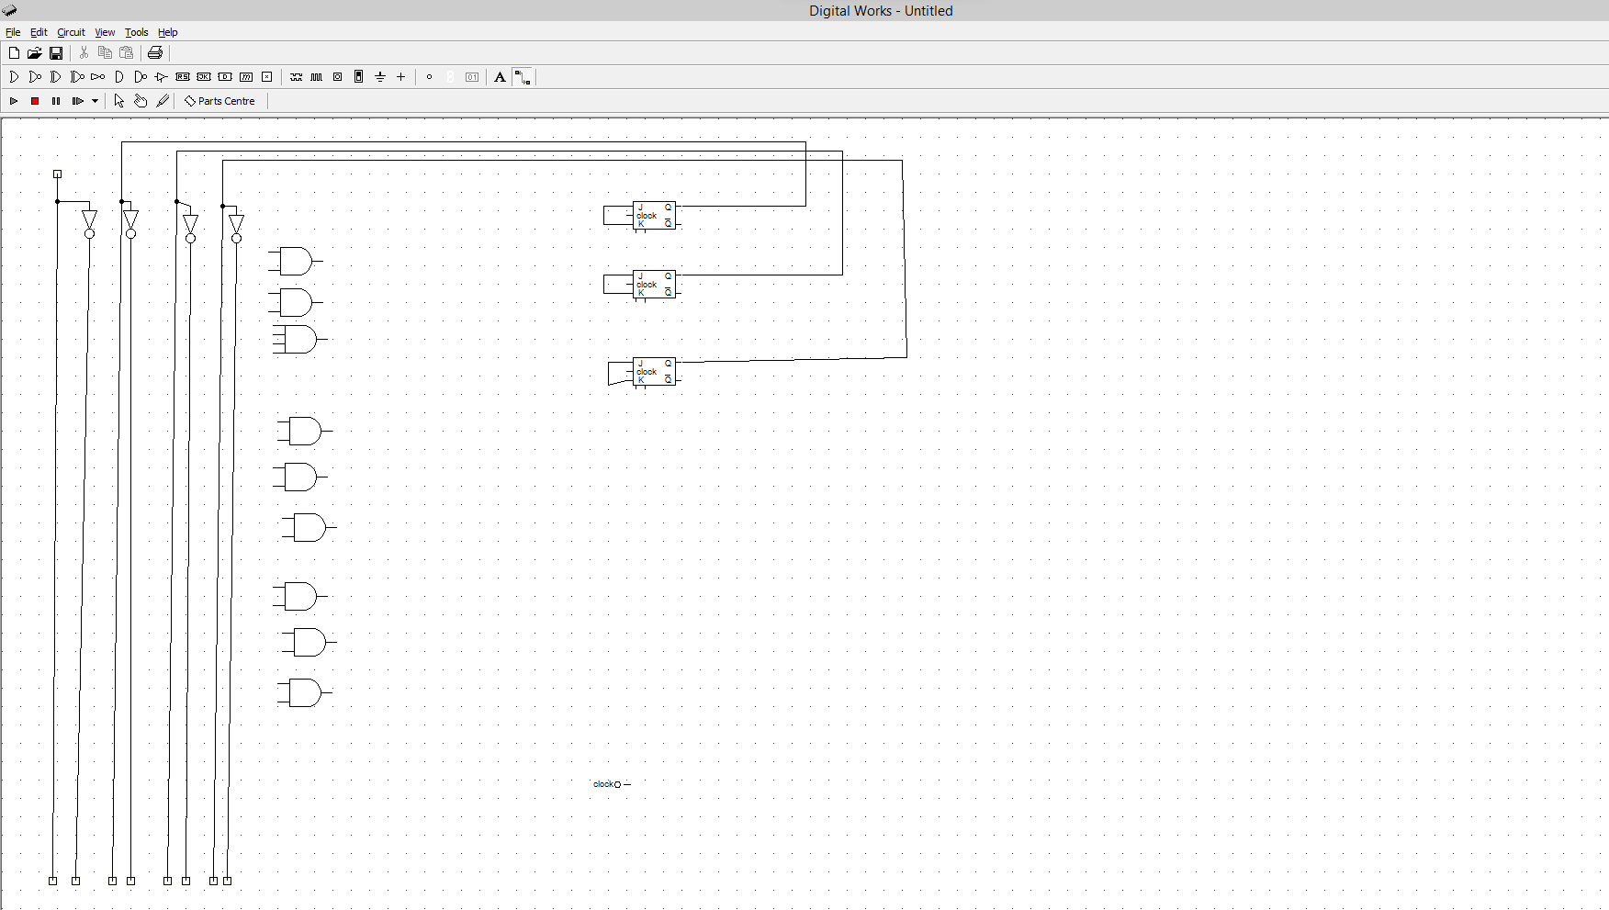
Task: Stop the running simulation
Action: coord(35,101)
